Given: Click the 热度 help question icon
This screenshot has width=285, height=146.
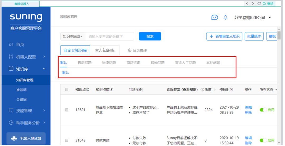Looking at the screenshot, I should (x=202, y=90).
